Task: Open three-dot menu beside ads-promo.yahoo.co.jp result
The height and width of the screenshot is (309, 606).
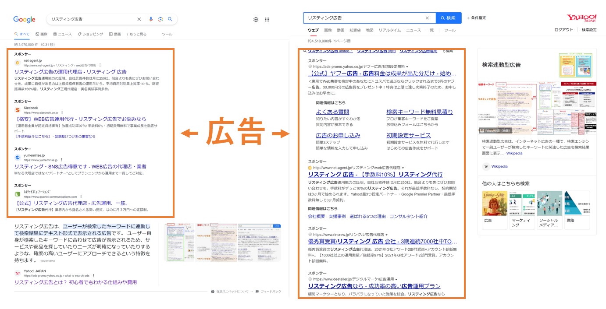Action: [x=93, y=276]
